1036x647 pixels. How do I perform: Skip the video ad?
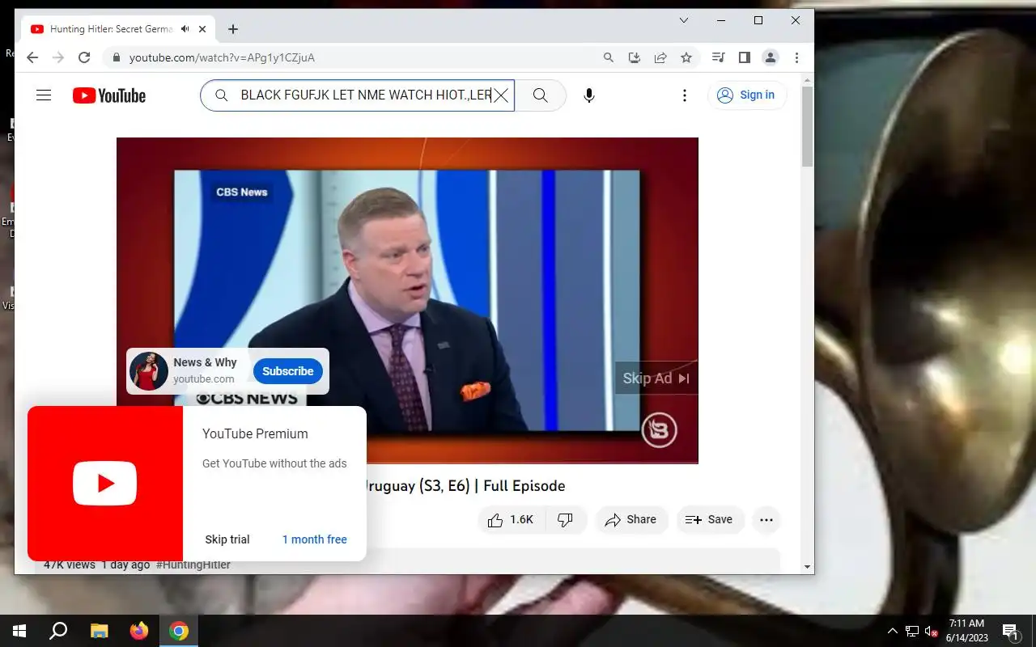coord(656,378)
